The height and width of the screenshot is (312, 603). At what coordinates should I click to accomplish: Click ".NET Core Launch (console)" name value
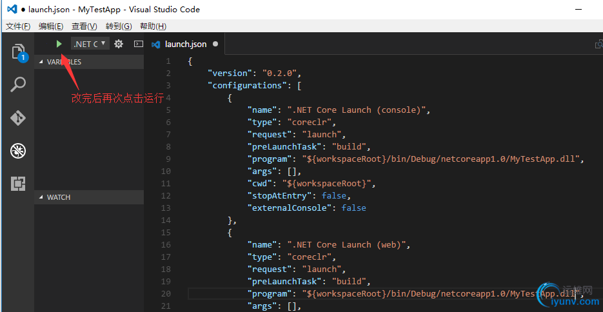tap(357, 110)
